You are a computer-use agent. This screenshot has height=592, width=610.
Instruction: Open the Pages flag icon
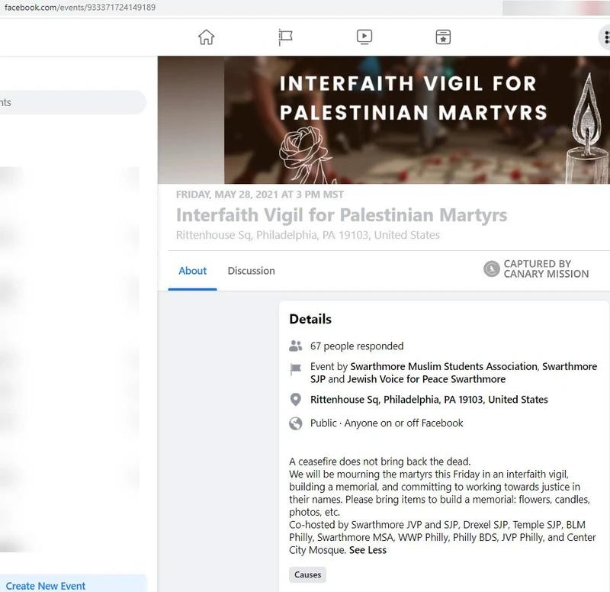coord(285,37)
